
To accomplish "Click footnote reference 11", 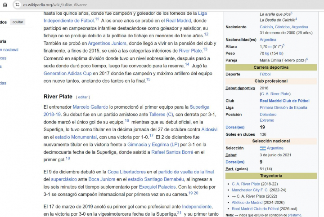I will tap(97, 20).
